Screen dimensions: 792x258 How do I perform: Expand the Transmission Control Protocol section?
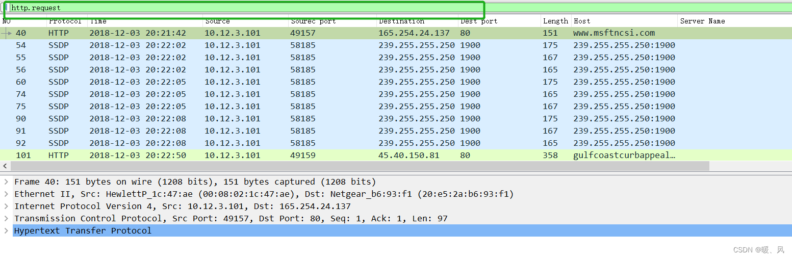[6, 219]
